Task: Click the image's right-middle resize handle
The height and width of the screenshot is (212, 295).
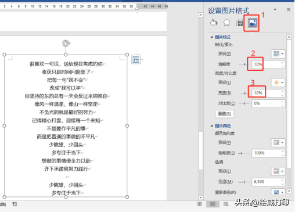Action: click(127, 126)
